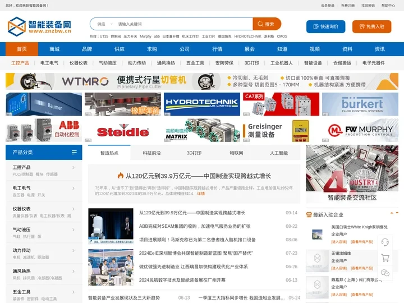The width and height of the screenshot is (404, 303).
Task: Open the shopping cart icon
Action: (x=385, y=258)
